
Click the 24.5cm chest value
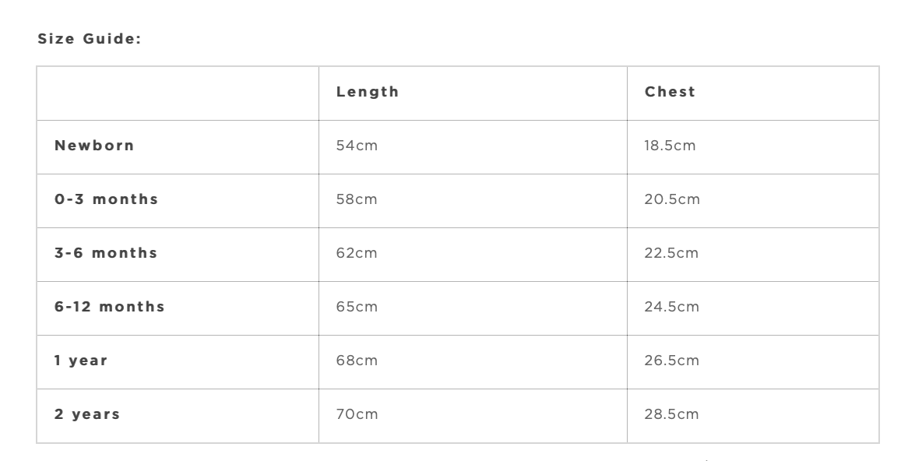click(x=672, y=307)
